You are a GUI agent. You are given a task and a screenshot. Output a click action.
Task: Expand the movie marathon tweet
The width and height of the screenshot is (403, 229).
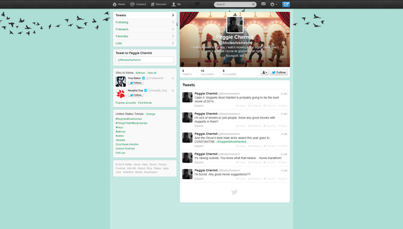point(199,162)
